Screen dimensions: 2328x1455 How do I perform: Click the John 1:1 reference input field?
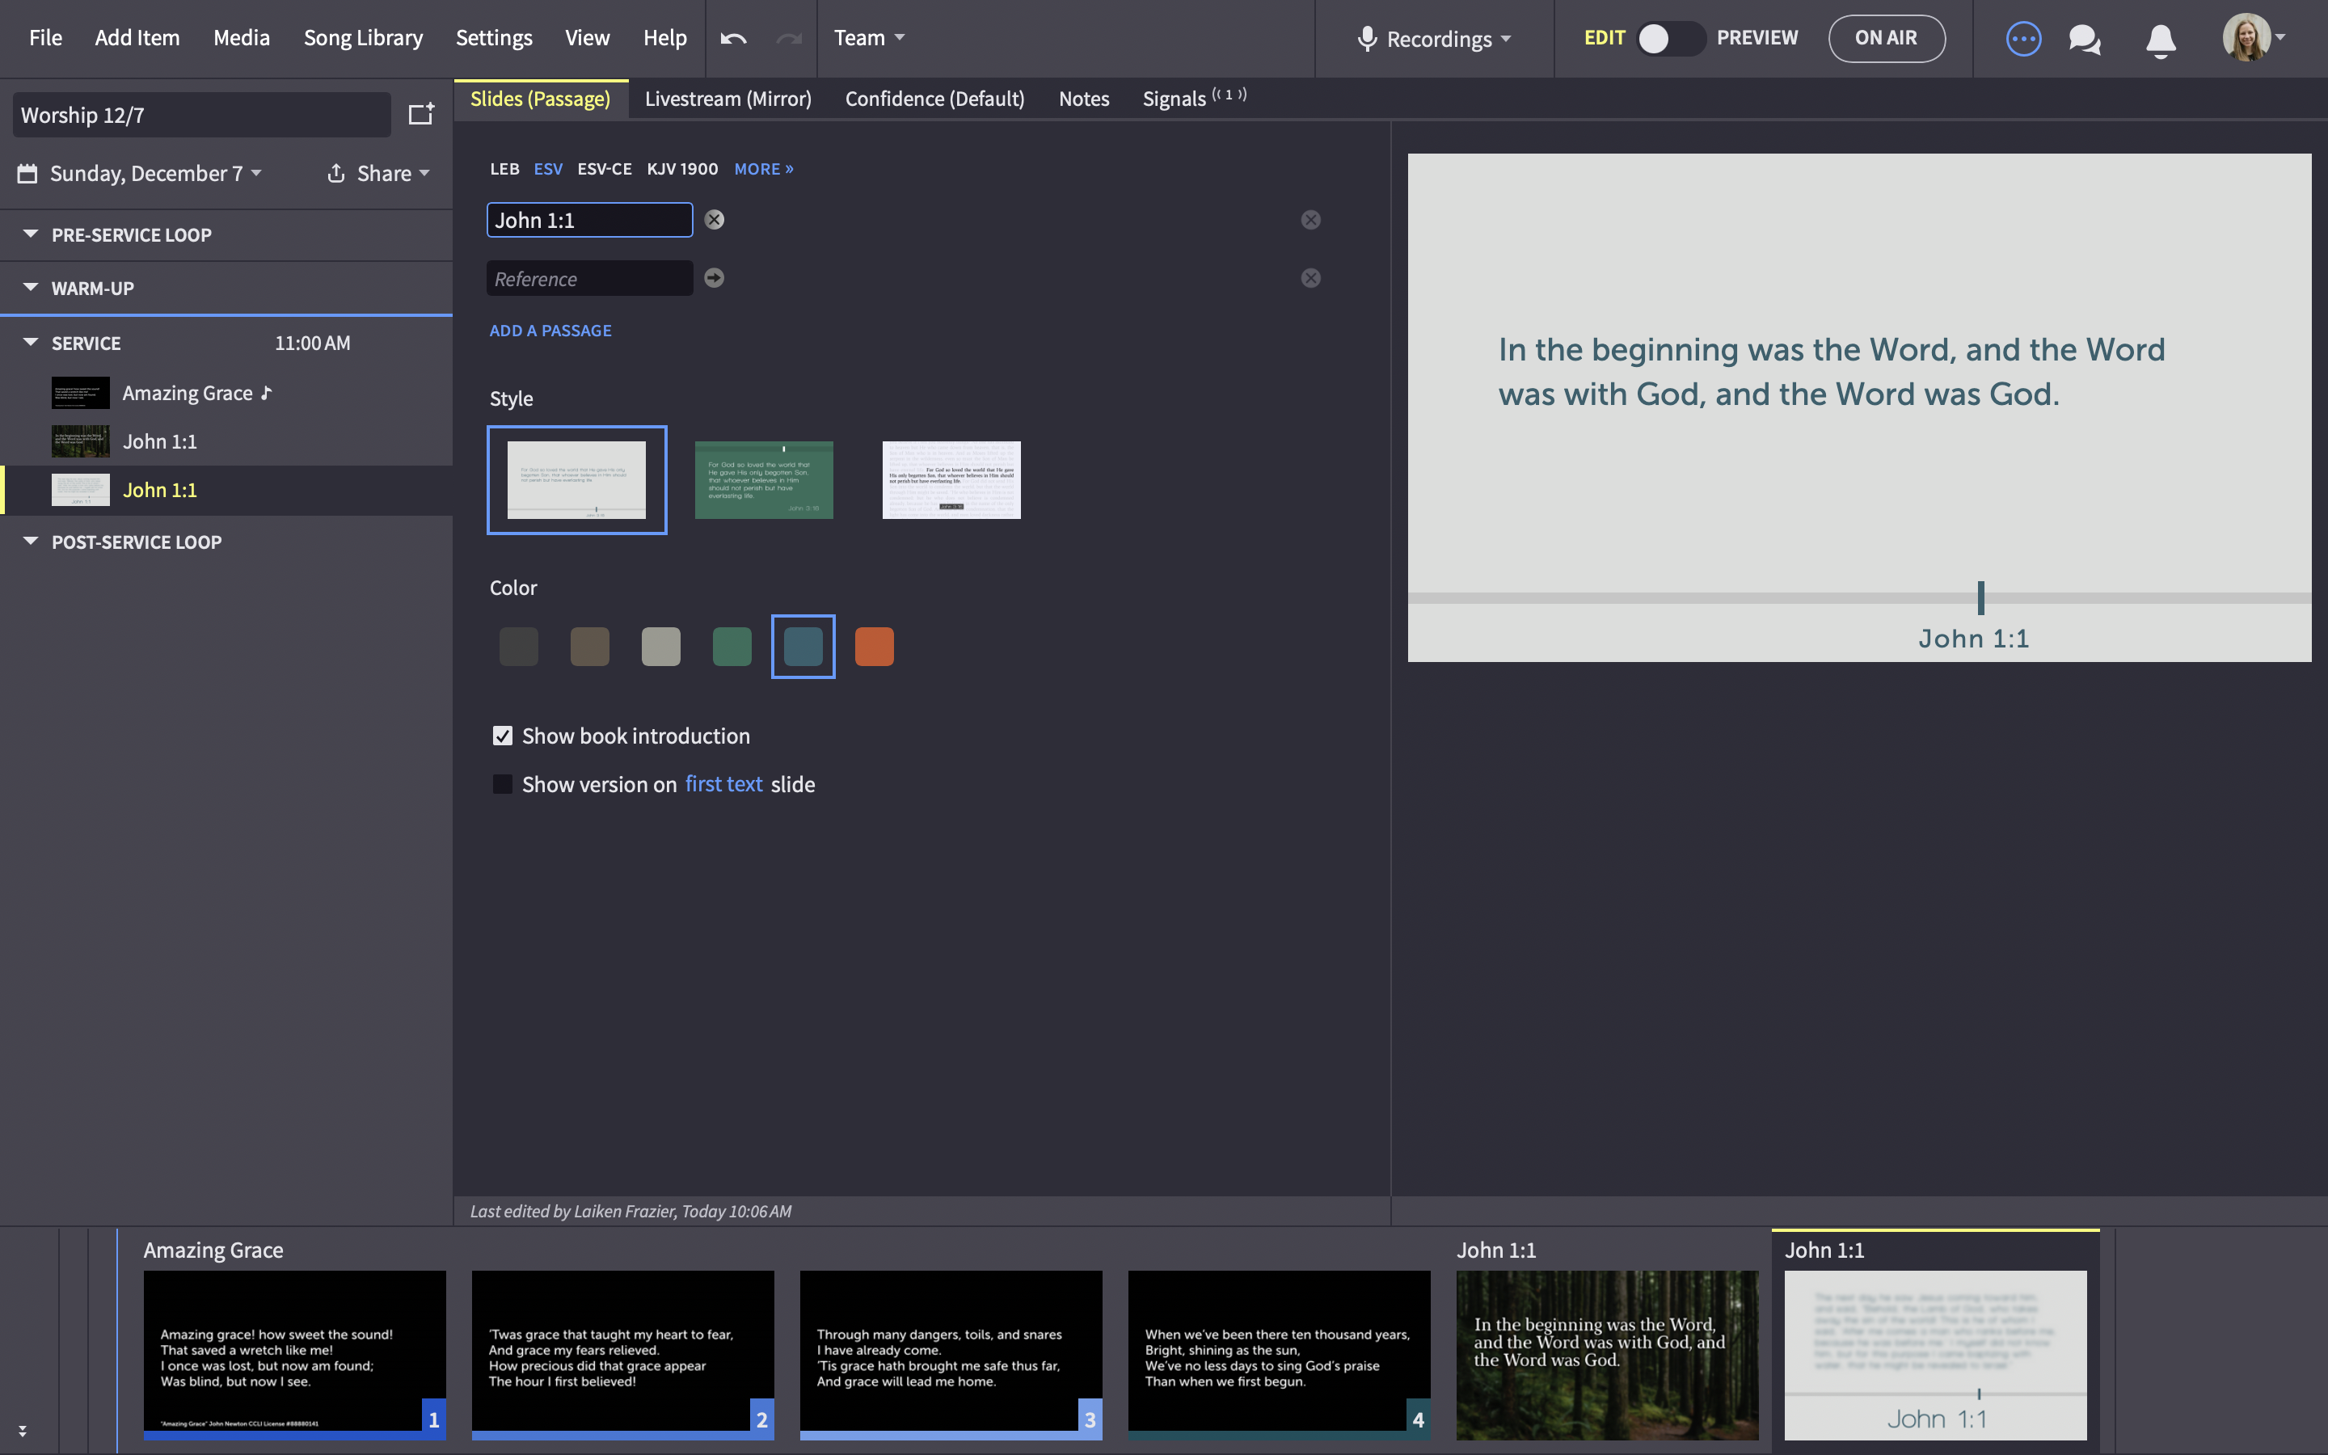tap(590, 219)
